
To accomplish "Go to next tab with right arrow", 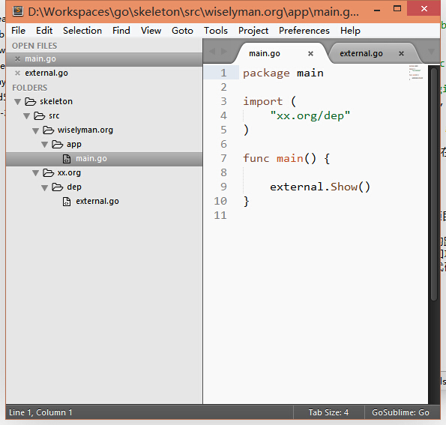I will click(224, 52).
